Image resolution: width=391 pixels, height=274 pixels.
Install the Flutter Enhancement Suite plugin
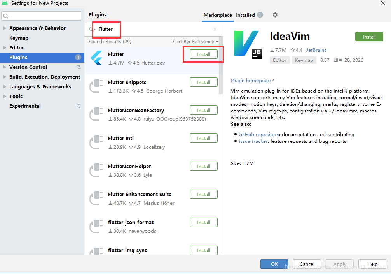[x=204, y=194]
